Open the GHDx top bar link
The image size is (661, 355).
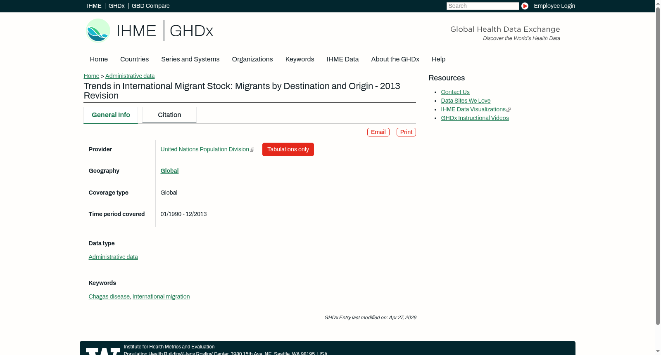point(117,6)
